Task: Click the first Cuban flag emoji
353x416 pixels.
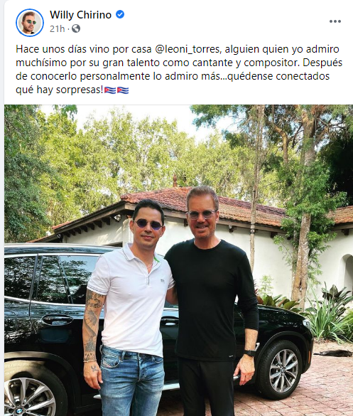Action: coord(110,90)
